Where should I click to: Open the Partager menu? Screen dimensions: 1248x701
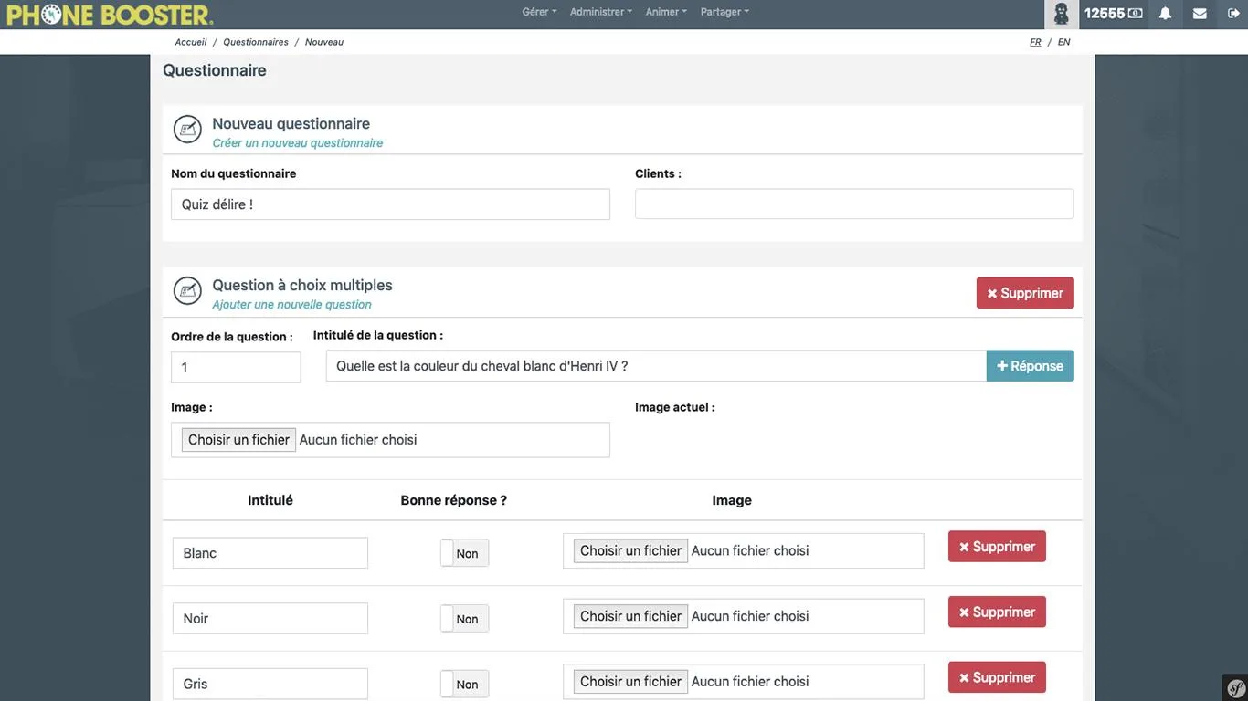[x=724, y=12]
